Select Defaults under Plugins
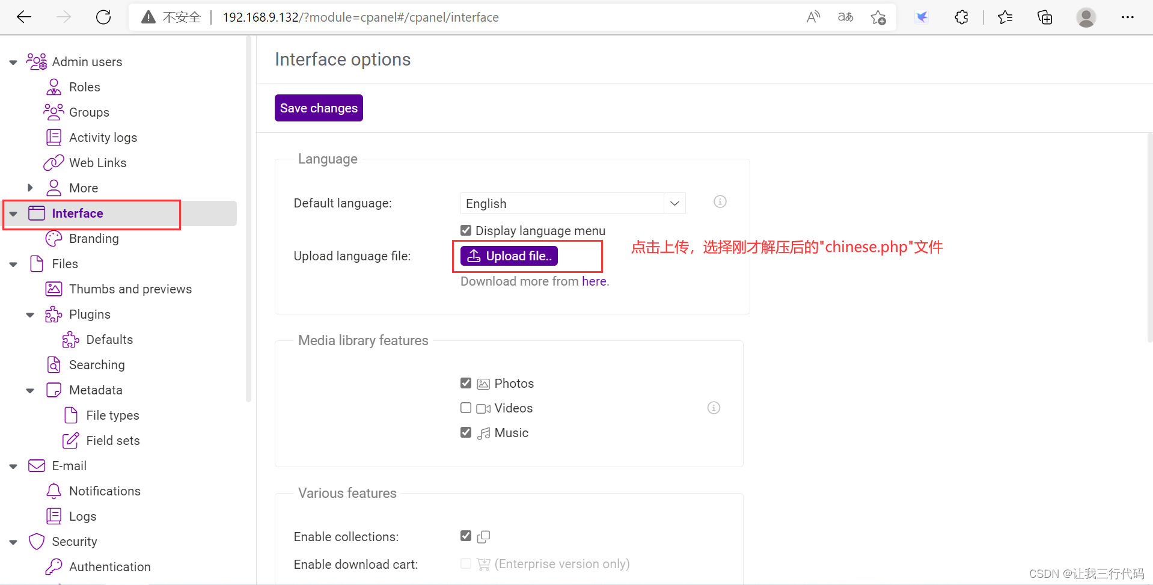The width and height of the screenshot is (1153, 585). click(109, 340)
